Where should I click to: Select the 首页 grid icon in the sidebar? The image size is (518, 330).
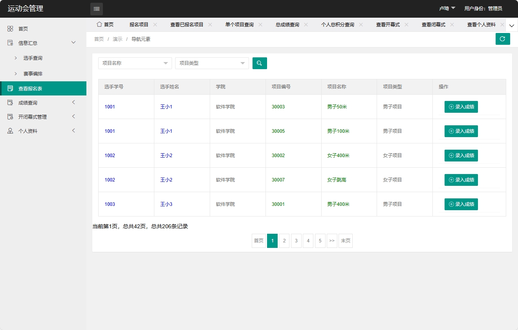tap(9, 28)
